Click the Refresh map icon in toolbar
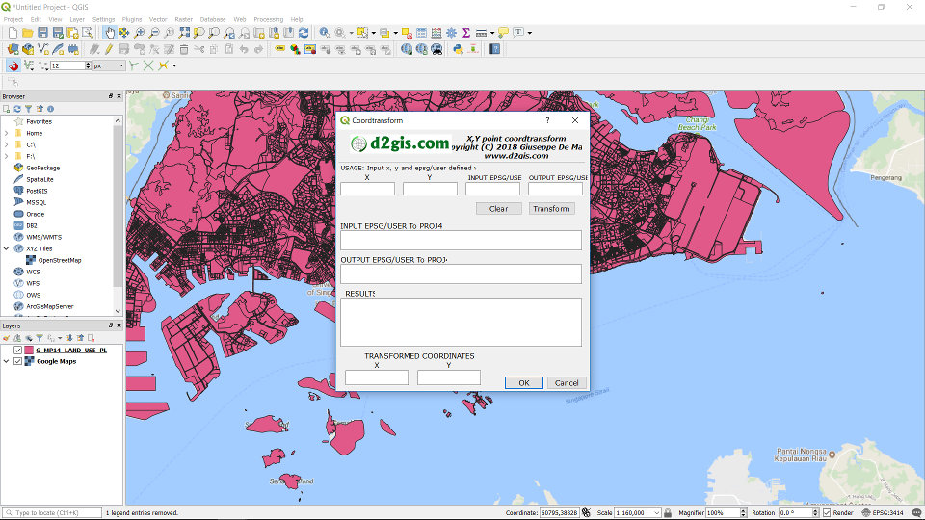The width and height of the screenshot is (925, 520). pyautogui.click(x=304, y=33)
